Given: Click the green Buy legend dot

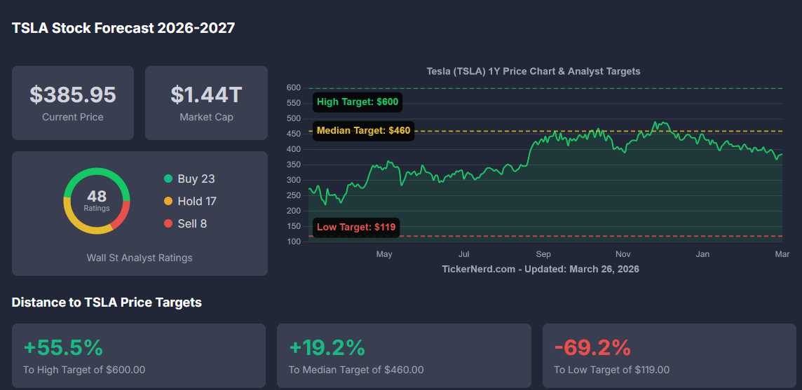Looking at the screenshot, I should click(168, 179).
